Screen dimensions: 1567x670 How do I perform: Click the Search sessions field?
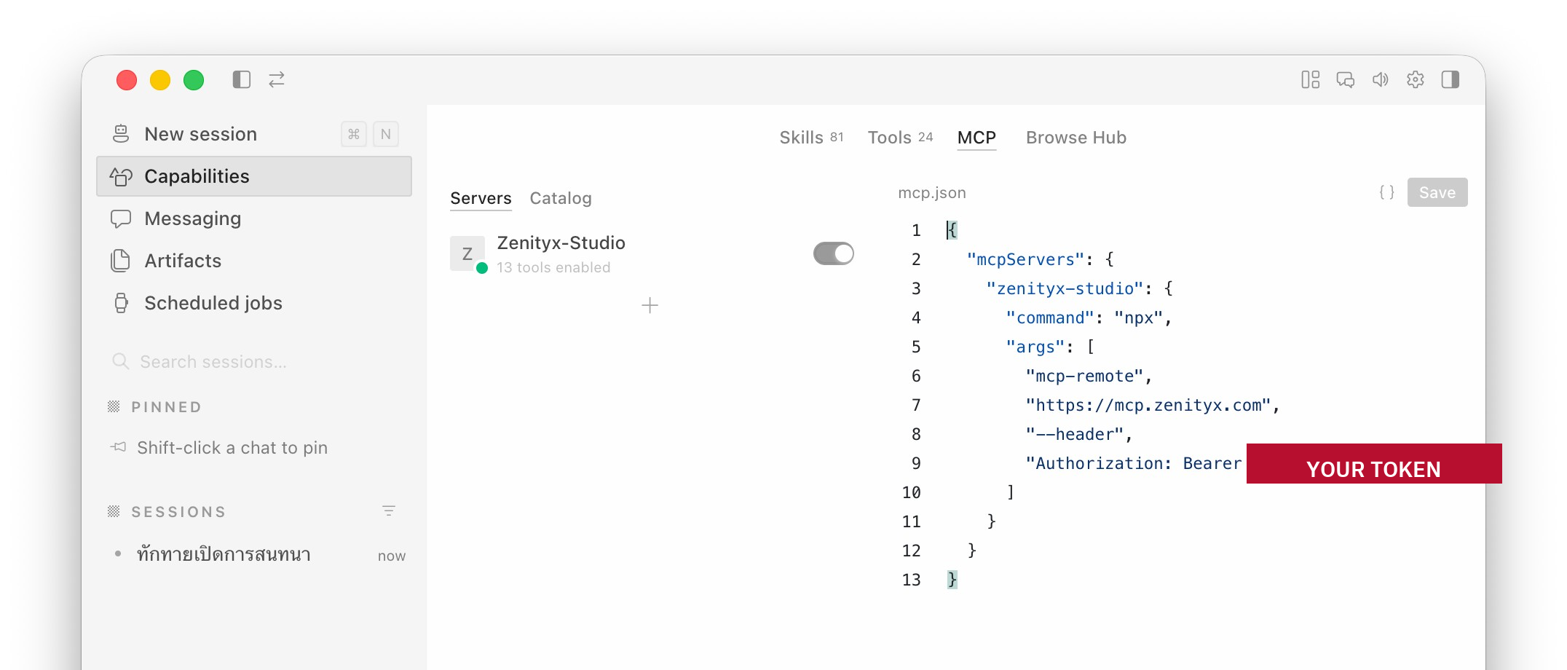254,362
